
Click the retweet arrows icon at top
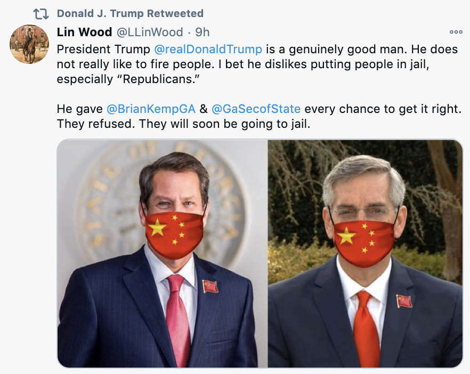[x=40, y=14]
